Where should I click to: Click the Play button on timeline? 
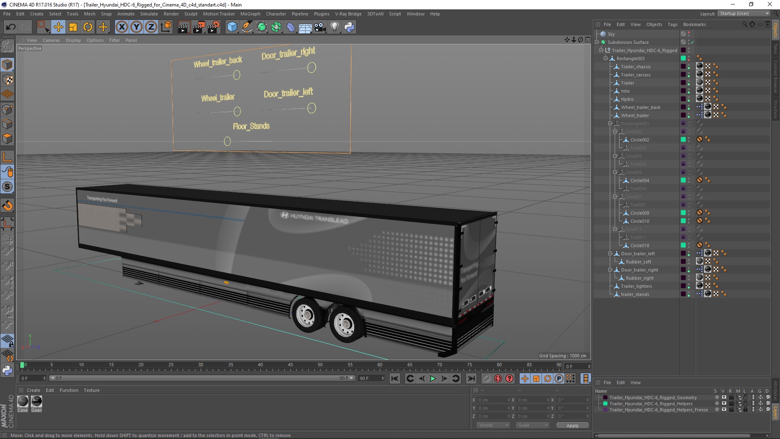click(x=433, y=378)
